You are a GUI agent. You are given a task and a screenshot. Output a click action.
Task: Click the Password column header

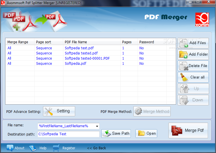click(152, 42)
